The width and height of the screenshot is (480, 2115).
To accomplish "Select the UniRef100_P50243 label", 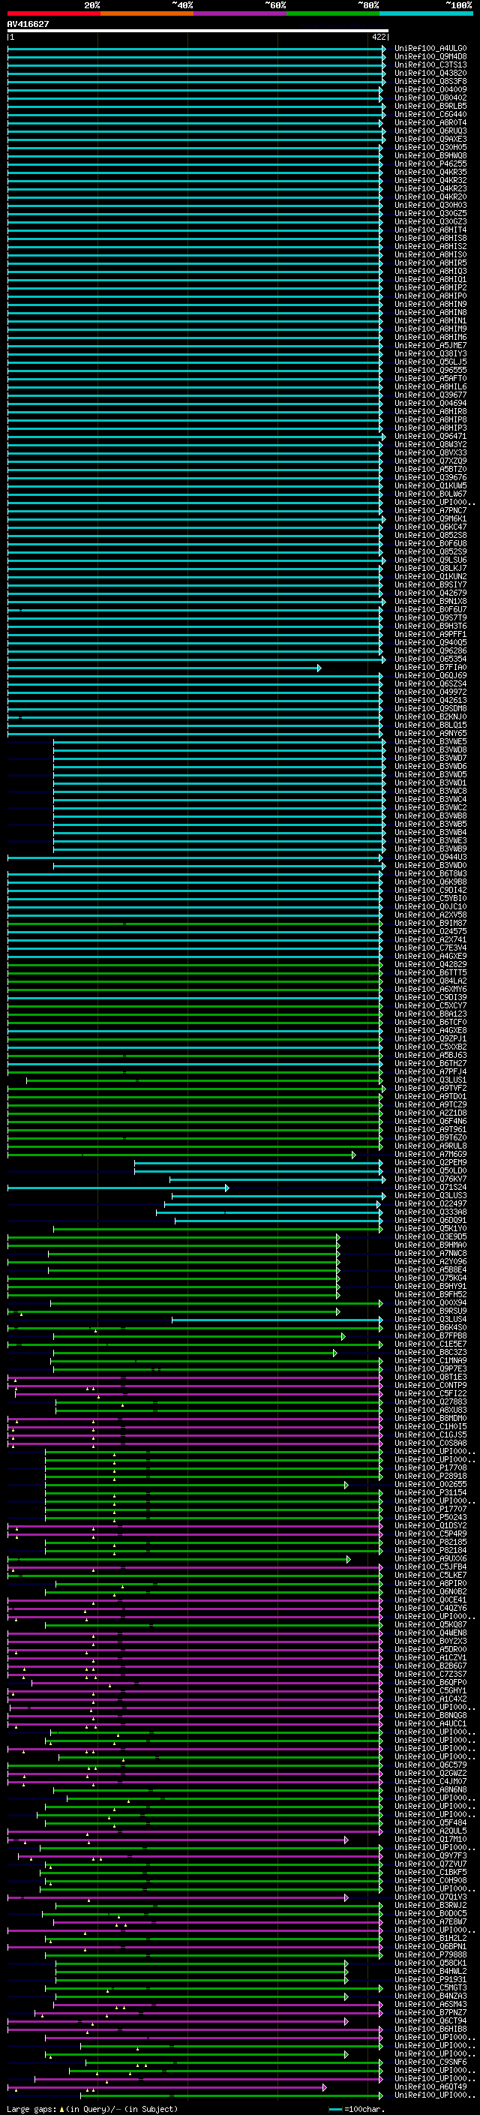I will coord(430,1517).
